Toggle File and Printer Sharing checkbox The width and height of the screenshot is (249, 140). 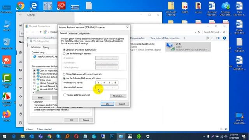click(34, 73)
